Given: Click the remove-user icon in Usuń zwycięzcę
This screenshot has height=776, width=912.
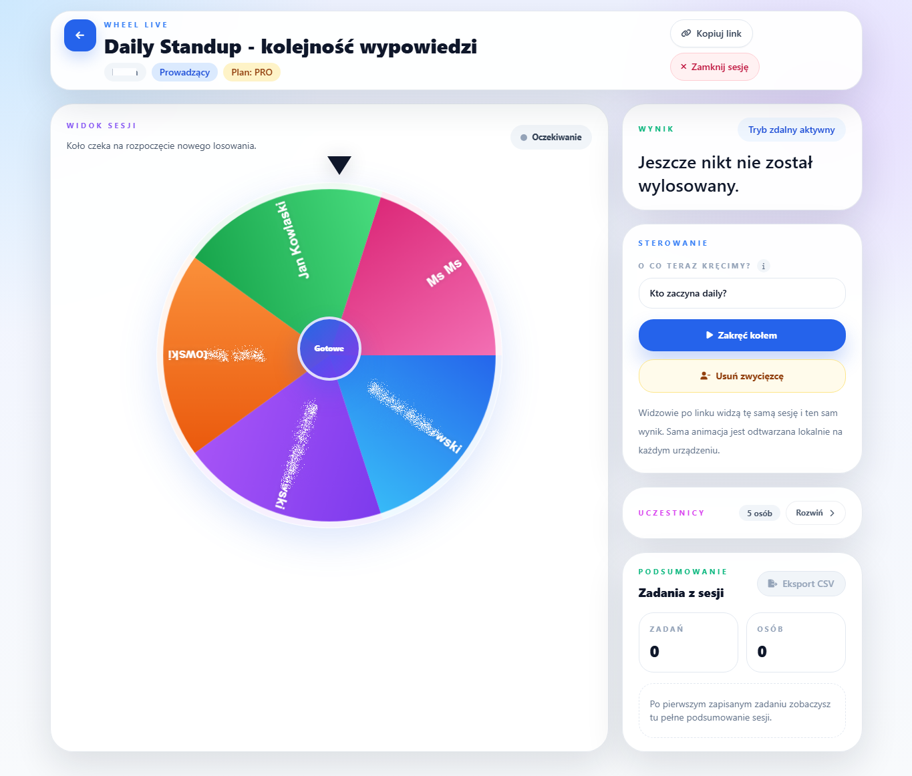Looking at the screenshot, I should click(705, 376).
